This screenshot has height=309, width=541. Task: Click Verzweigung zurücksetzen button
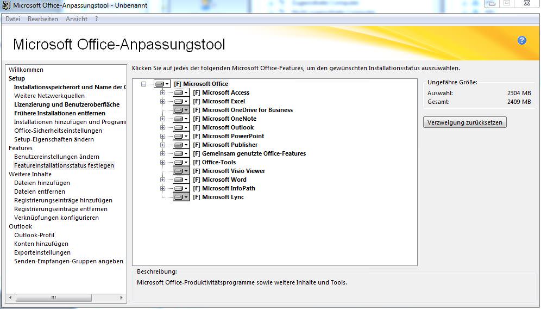pos(465,122)
